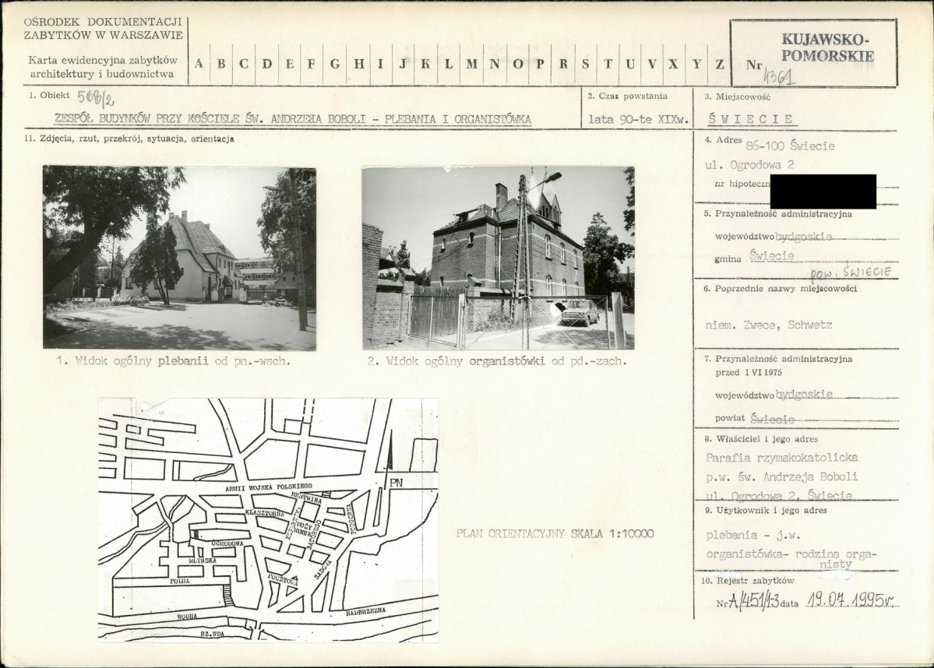Screen dimensions: 934x668
Task: Select letter Z in the alphabet index
Action: coord(720,64)
